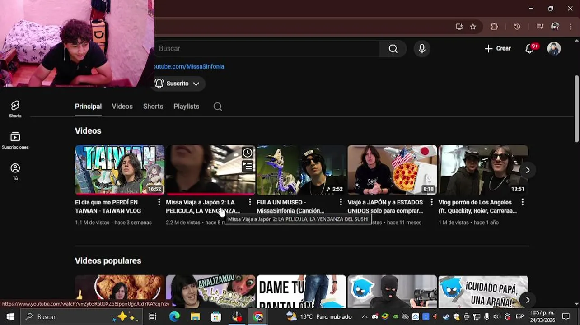Viewport: 580px width, 325px height.
Task: Show next videos in Videos populares carousel
Action: (527, 300)
